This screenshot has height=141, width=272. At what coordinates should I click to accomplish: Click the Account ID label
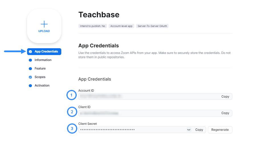coord(86,91)
